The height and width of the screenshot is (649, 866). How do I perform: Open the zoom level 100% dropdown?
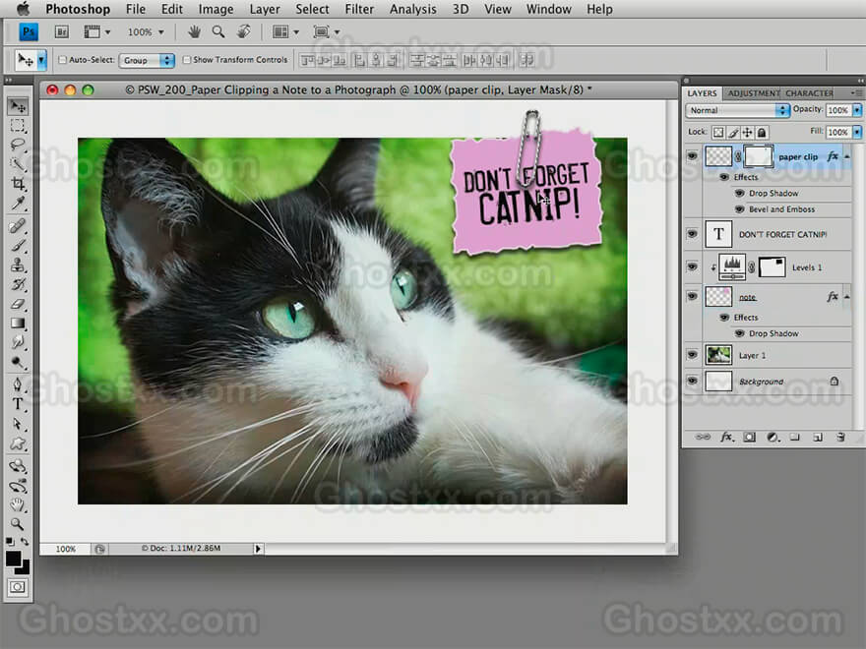pos(146,32)
